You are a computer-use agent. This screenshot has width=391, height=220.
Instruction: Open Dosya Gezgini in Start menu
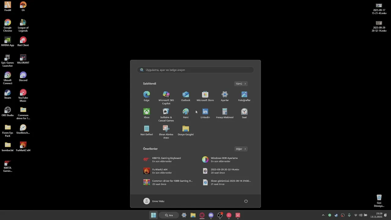(186, 130)
